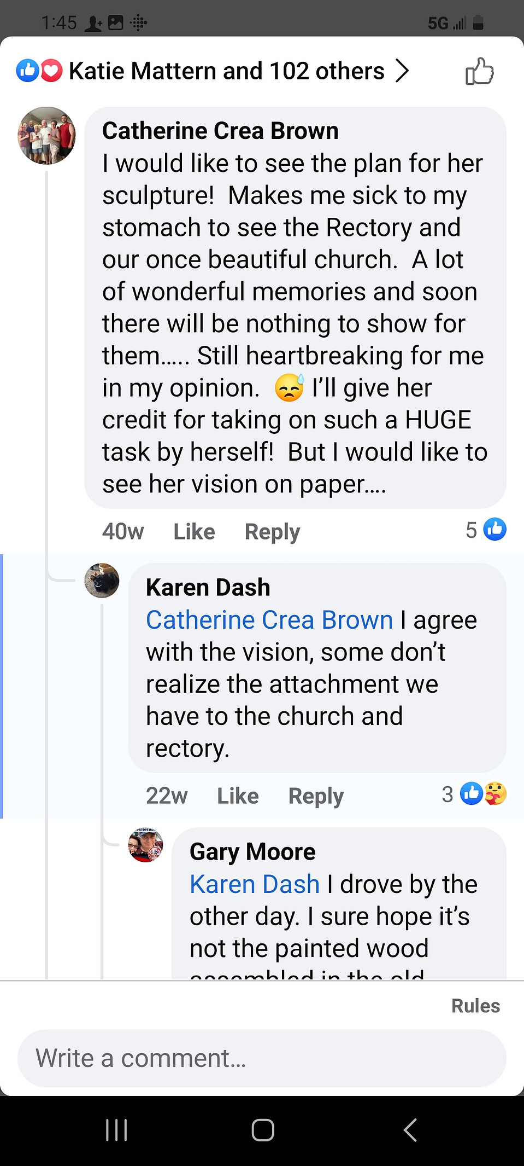View the 3 reactions care emoji icon

pyautogui.click(x=496, y=793)
